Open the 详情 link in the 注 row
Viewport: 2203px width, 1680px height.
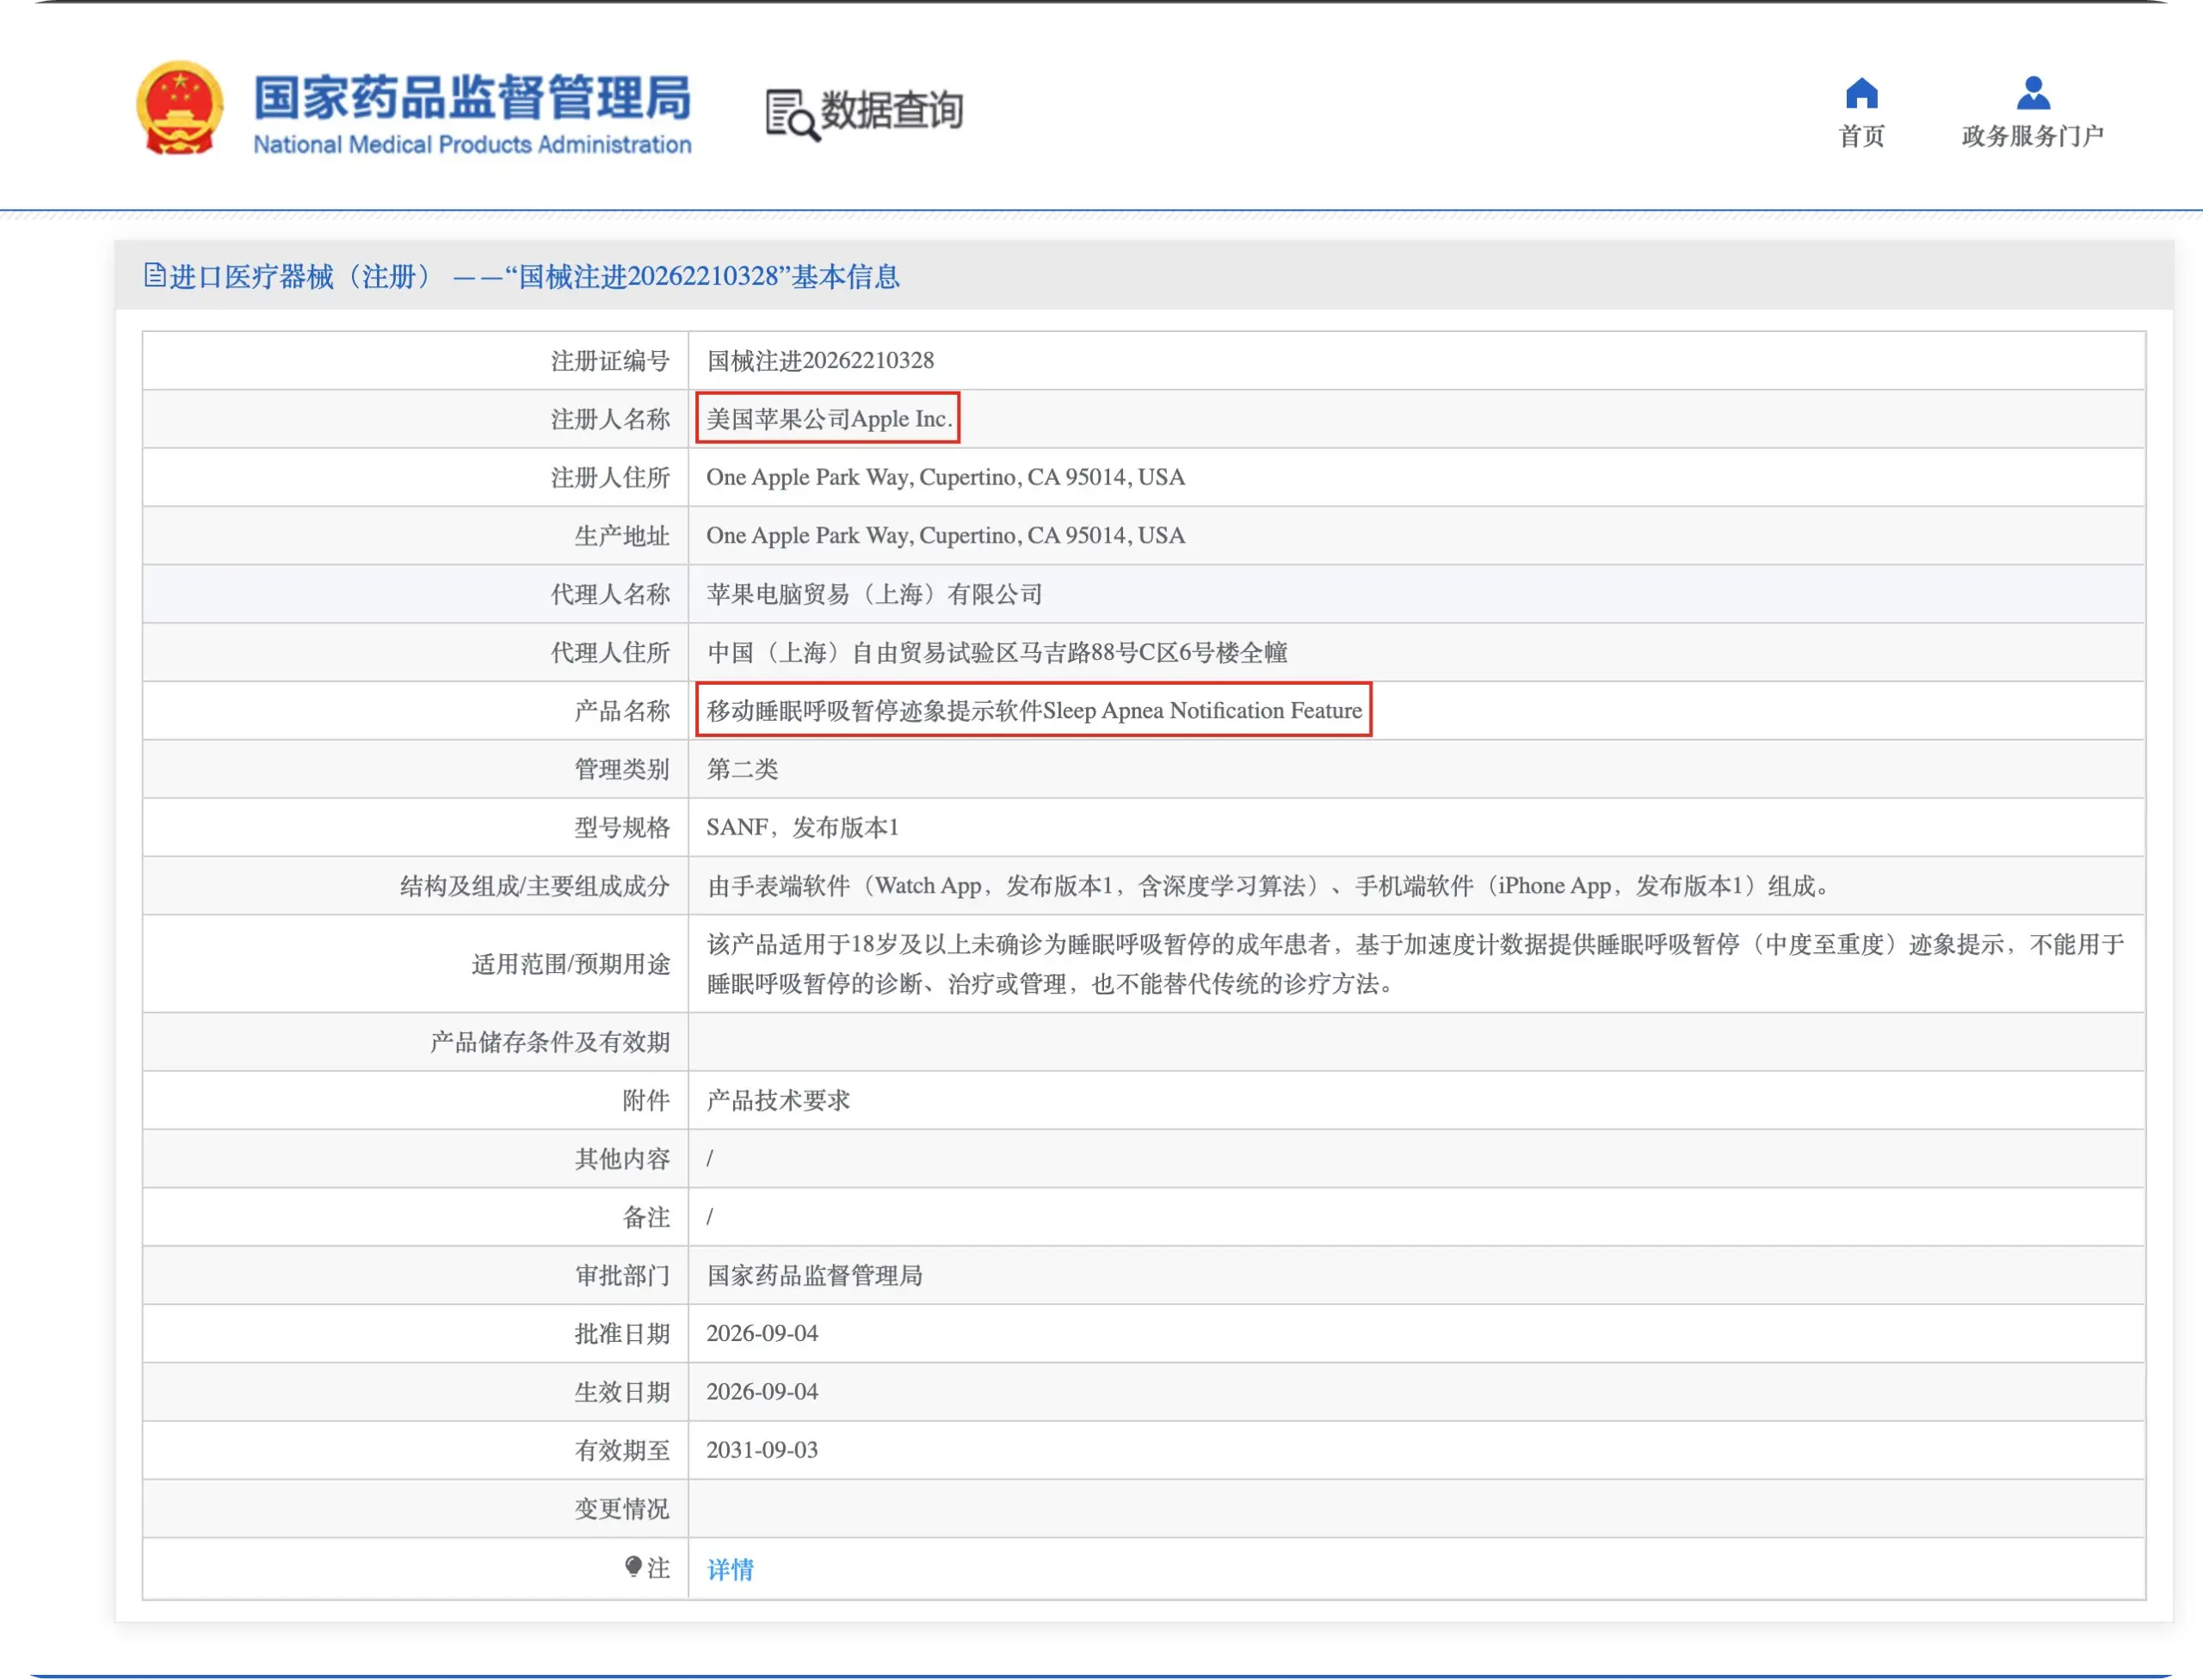[731, 1568]
